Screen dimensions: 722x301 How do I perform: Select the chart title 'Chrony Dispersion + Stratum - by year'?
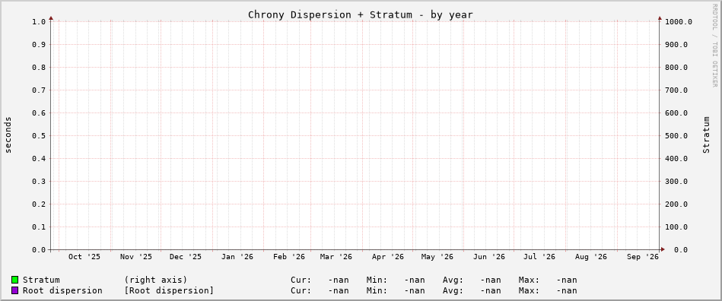tap(361, 14)
